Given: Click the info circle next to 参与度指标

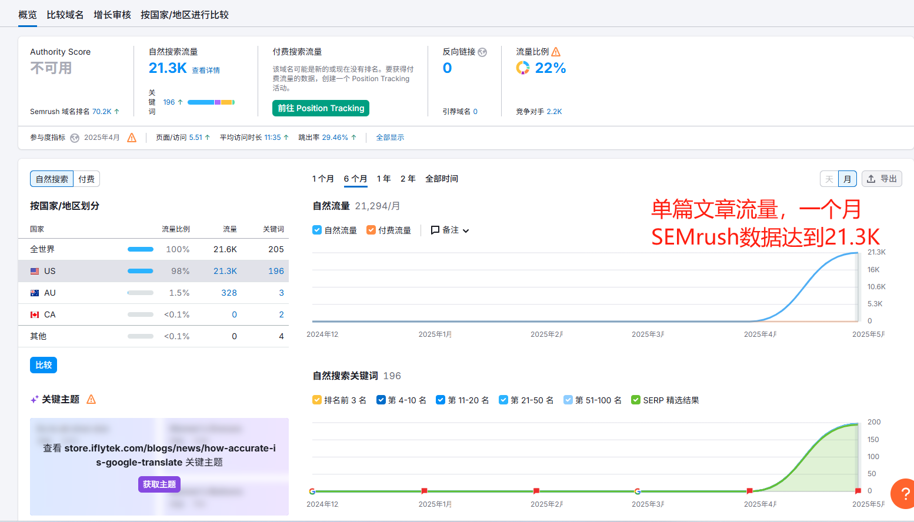Looking at the screenshot, I should click(74, 138).
